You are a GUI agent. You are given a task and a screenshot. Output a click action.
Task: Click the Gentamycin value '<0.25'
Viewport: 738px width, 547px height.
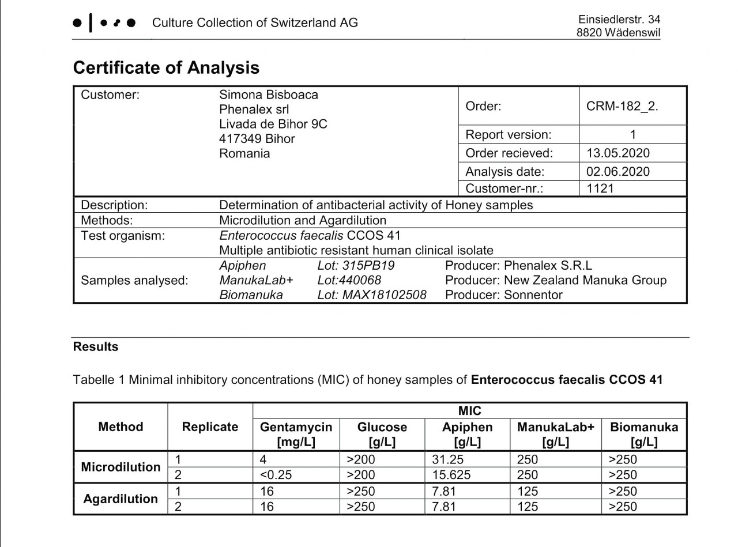tap(276, 475)
